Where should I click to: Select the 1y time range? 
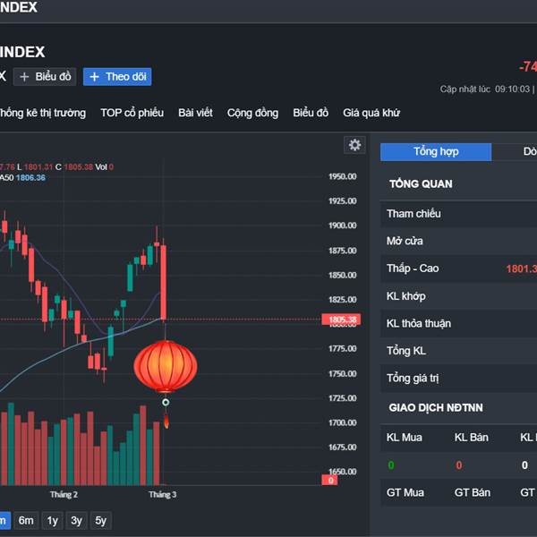[x=52, y=521]
